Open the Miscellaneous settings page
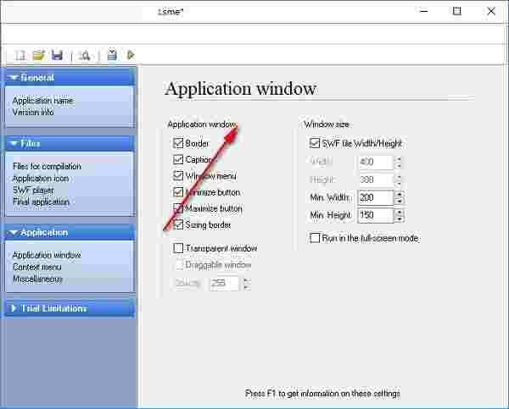This screenshot has height=409, width=509. (37, 279)
